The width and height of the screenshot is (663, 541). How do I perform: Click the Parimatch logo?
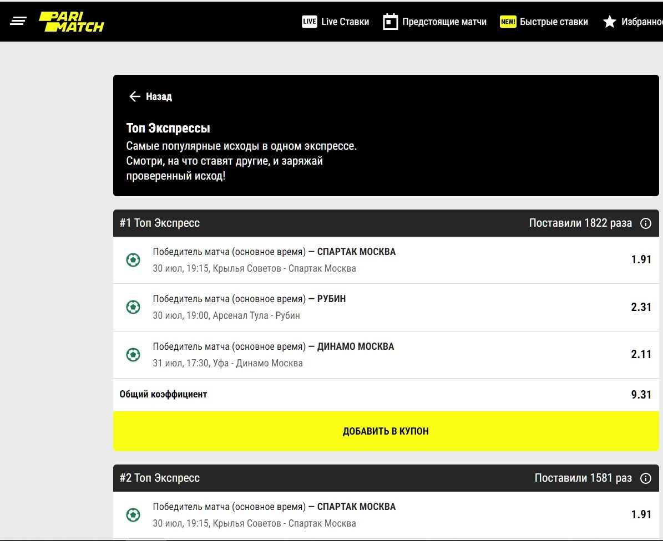72,22
